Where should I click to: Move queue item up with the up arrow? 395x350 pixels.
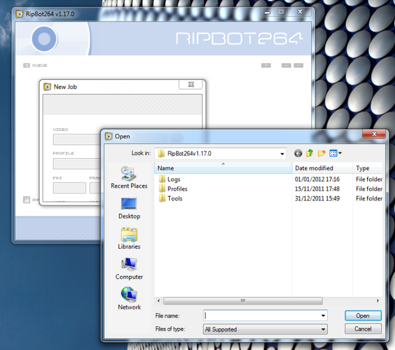pos(286,65)
